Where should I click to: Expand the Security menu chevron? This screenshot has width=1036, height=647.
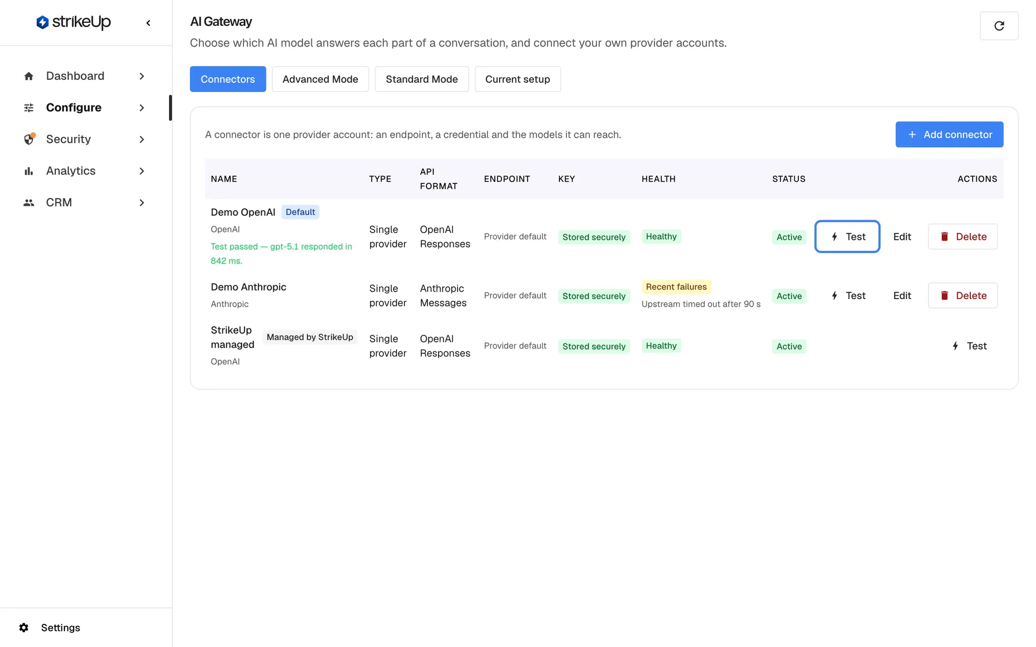click(x=142, y=139)
